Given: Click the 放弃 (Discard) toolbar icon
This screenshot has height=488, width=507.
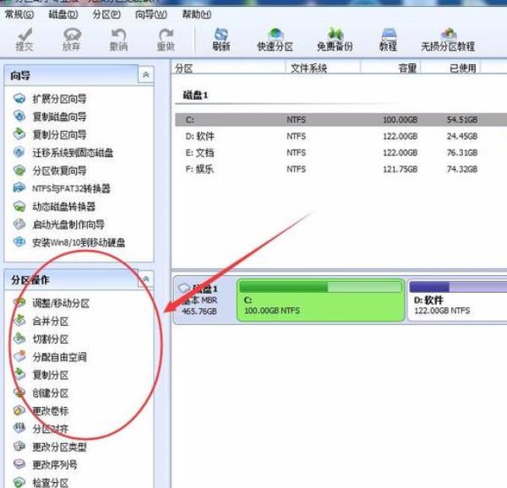Looking at the screenshot, I should pos(72,40).
